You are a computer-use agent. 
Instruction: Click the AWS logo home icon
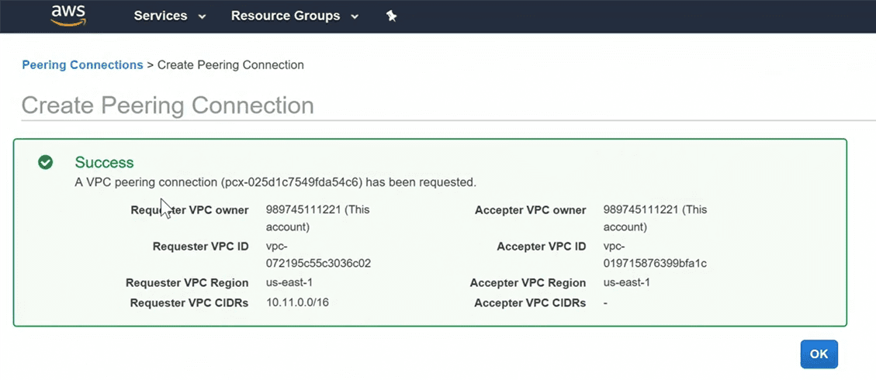click(68, 16)
